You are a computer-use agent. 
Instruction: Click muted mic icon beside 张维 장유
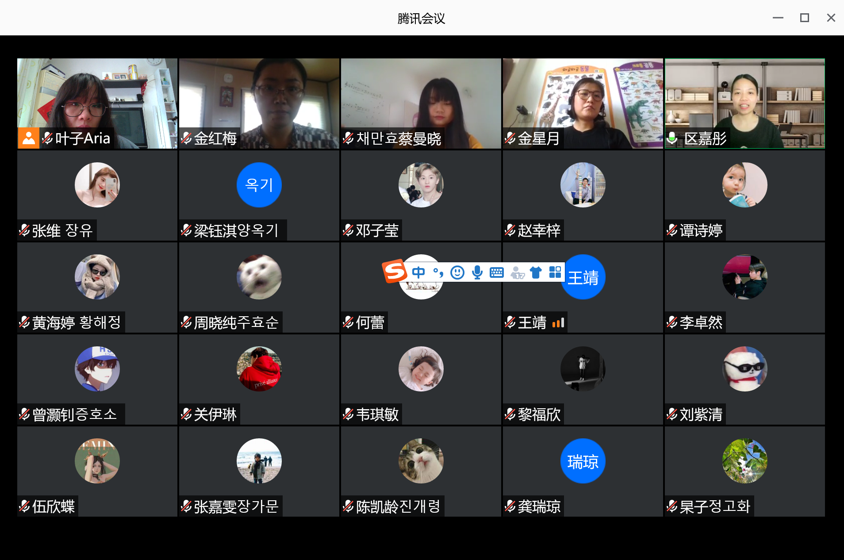pyautogui.click(x=24, y=230)
